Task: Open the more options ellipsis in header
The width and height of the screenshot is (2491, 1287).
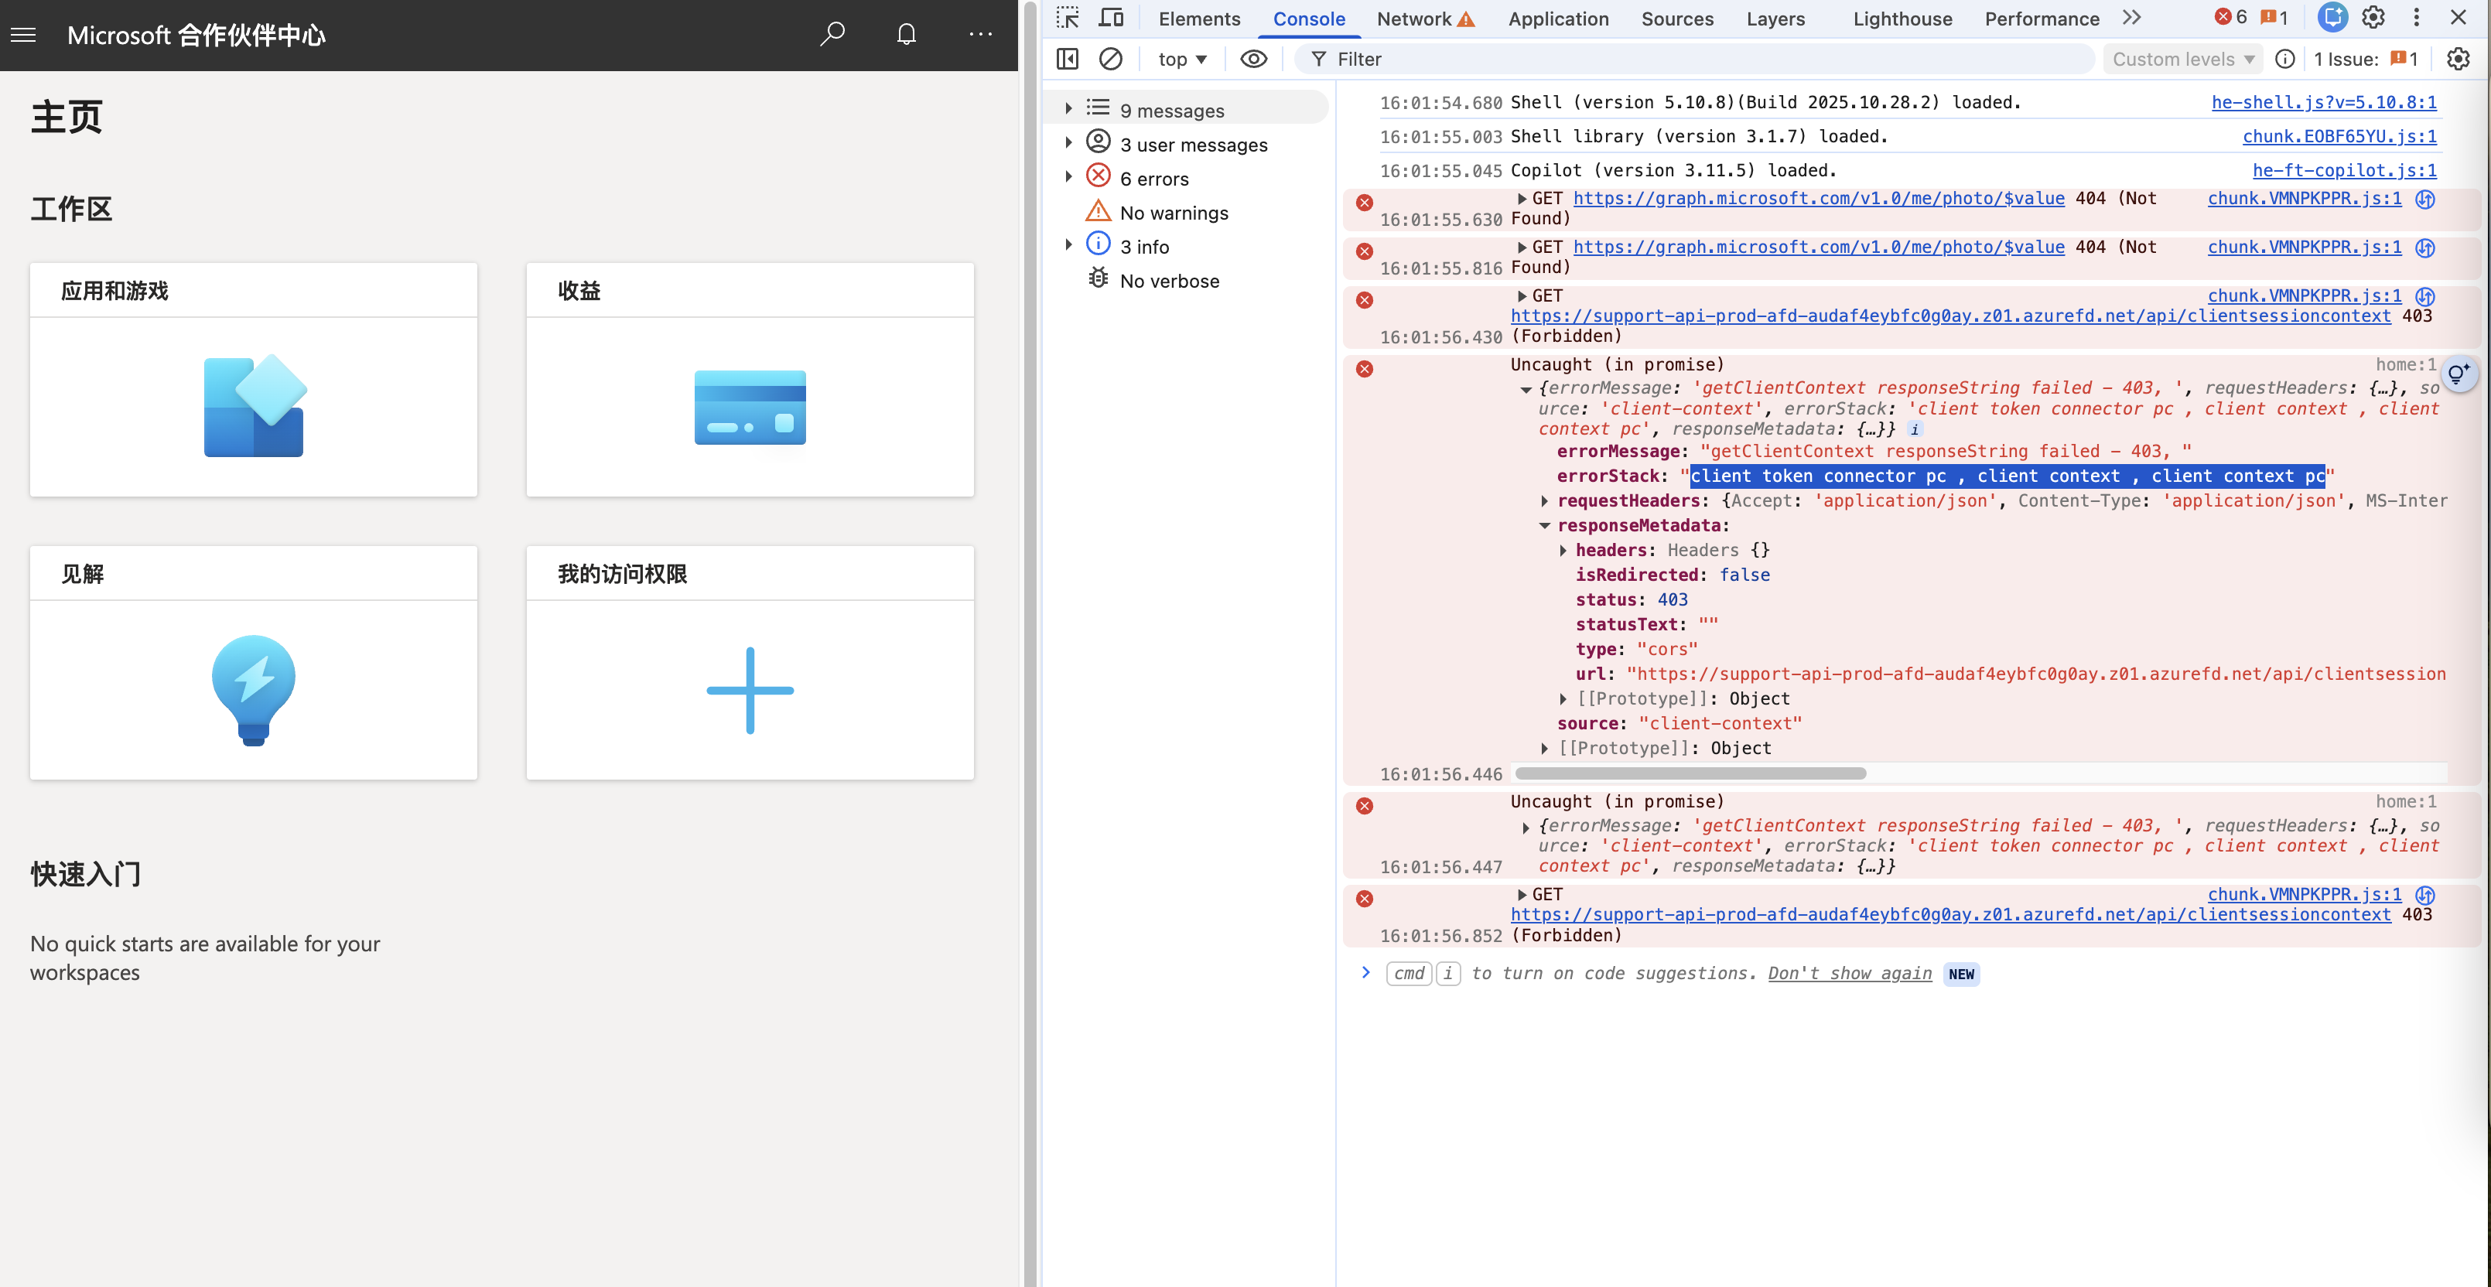Action: (981, 35)
